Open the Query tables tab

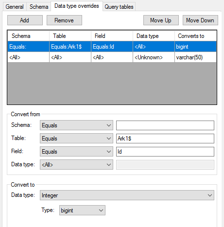[119, 7]
